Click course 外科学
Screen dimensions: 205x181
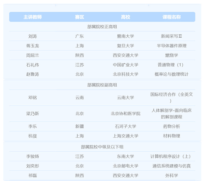pos(171,176)
